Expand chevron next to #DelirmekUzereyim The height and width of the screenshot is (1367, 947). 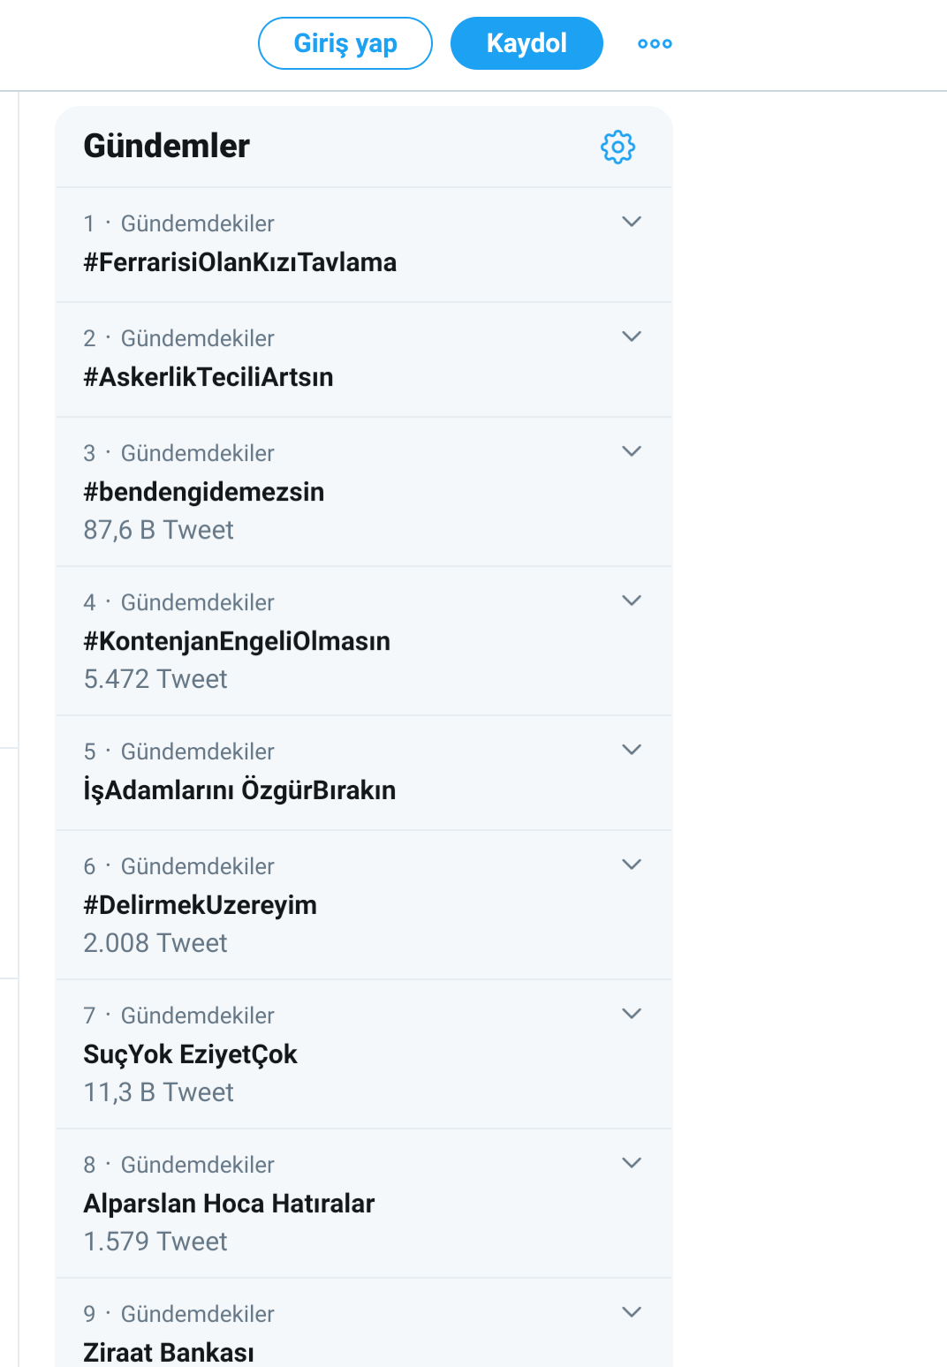[631, 865]
